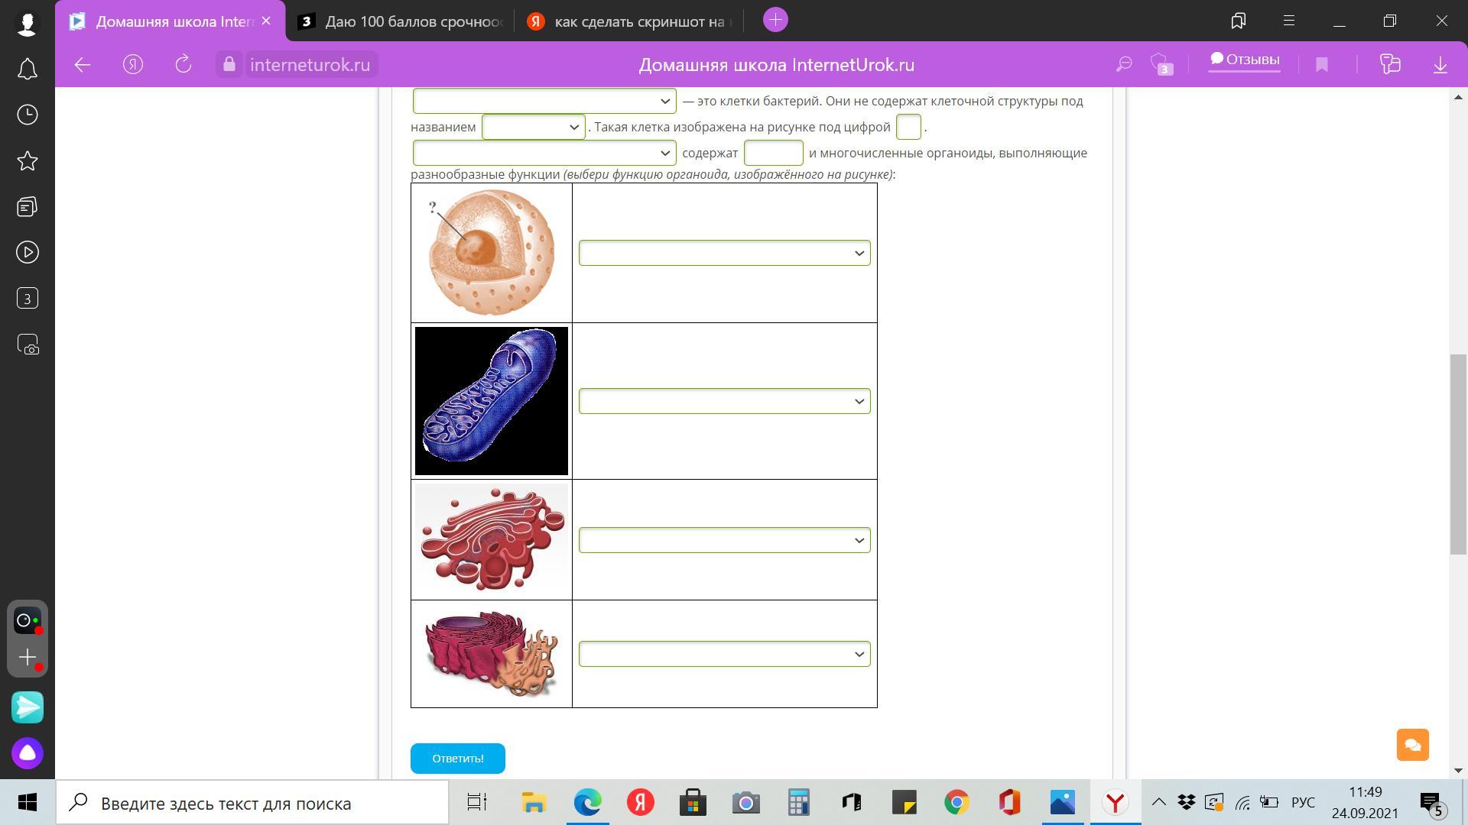Click the browser menu icon
The height and width of the screenshot is (825, 1468).
1288,20
